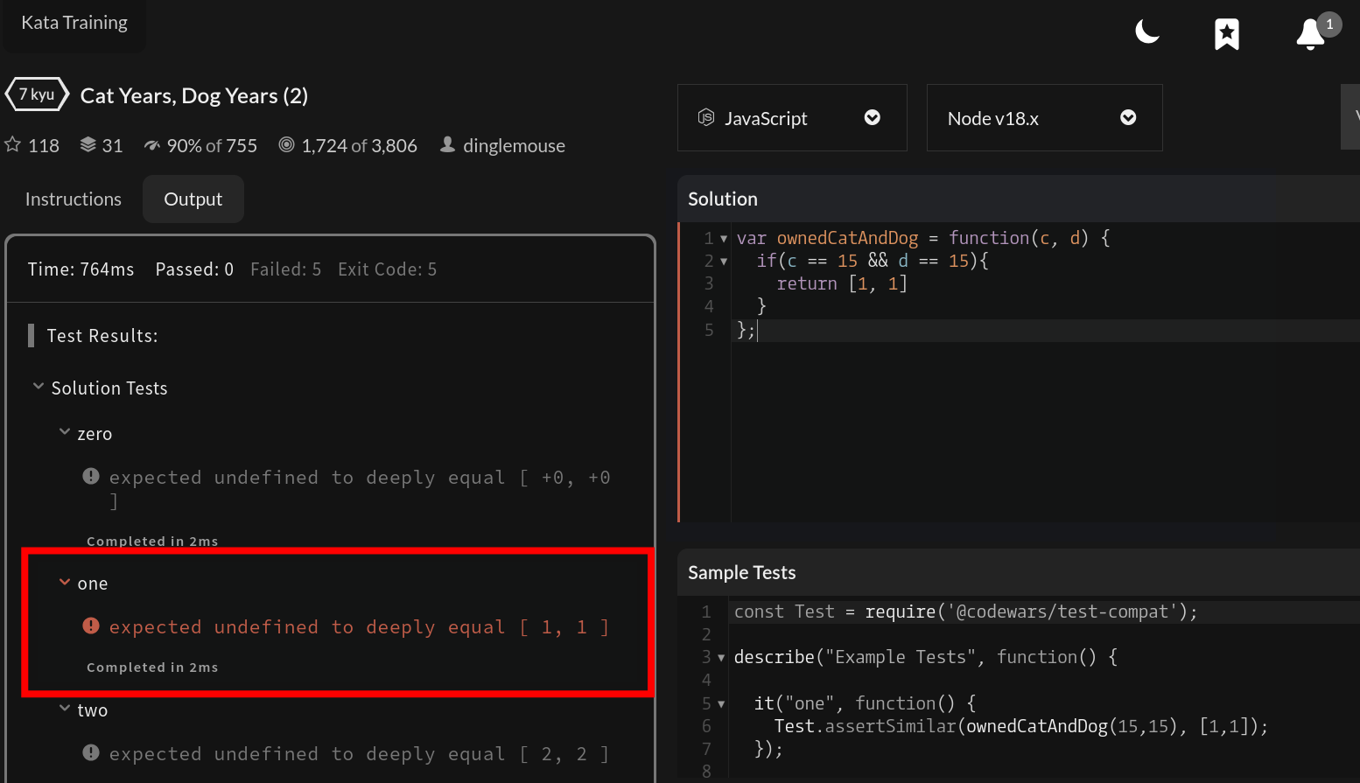
Task: Bookmark this kata with the star bookmark icon
Action: coord(1227,34)
